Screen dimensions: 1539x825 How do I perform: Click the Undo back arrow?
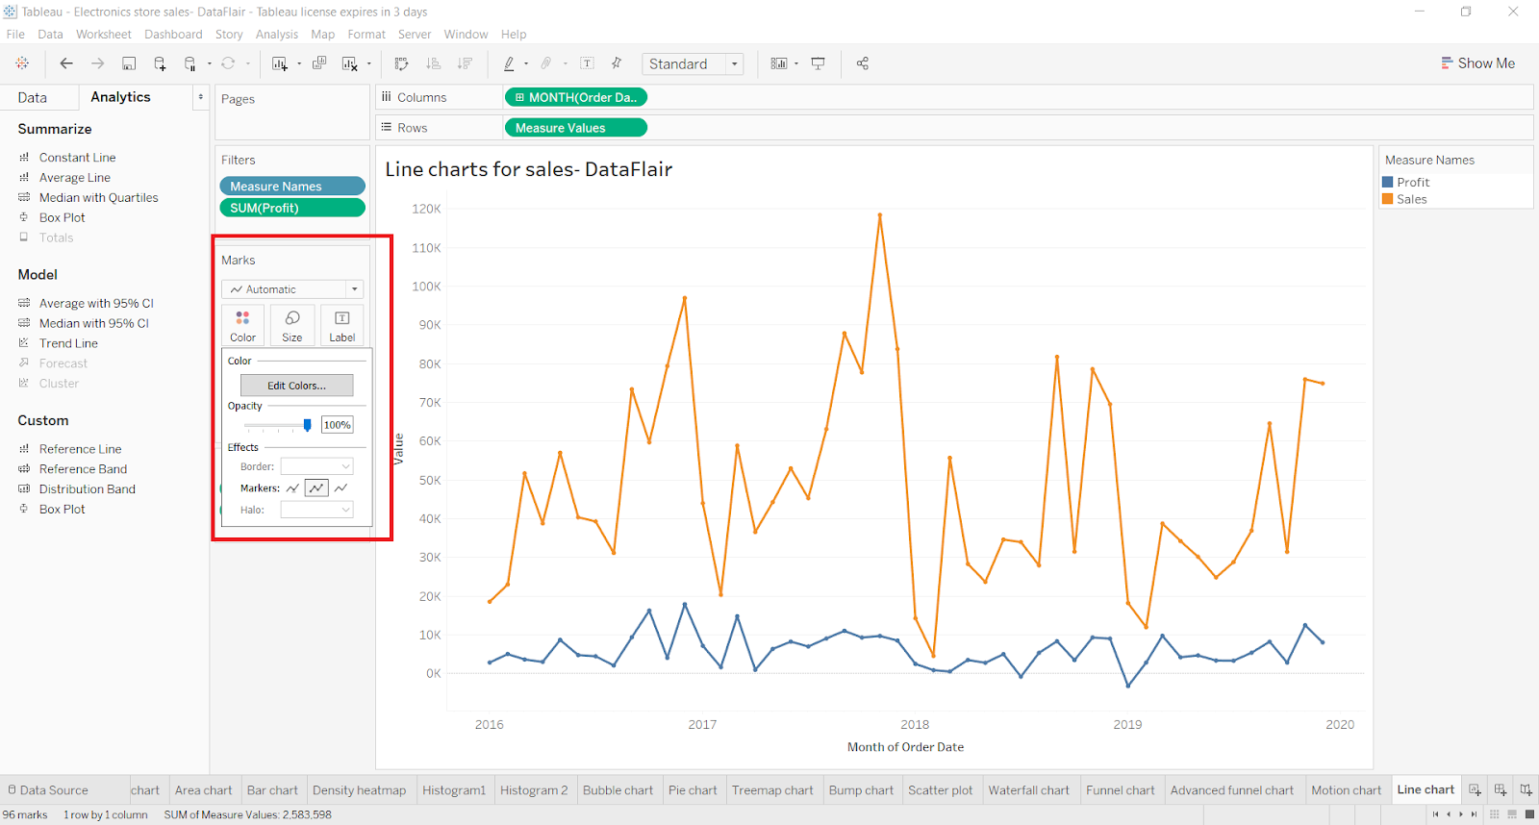tap(66, 63)
